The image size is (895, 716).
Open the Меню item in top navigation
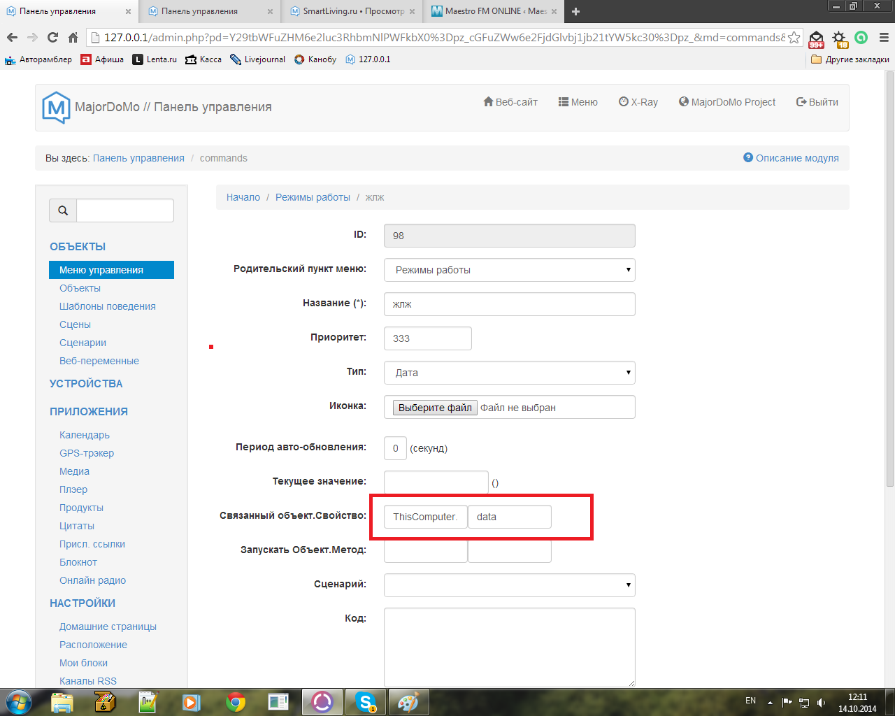[578, 102]
